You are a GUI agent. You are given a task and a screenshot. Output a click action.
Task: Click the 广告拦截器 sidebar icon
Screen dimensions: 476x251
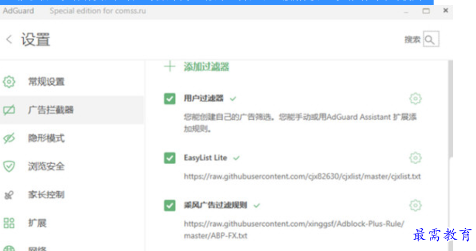9,110
